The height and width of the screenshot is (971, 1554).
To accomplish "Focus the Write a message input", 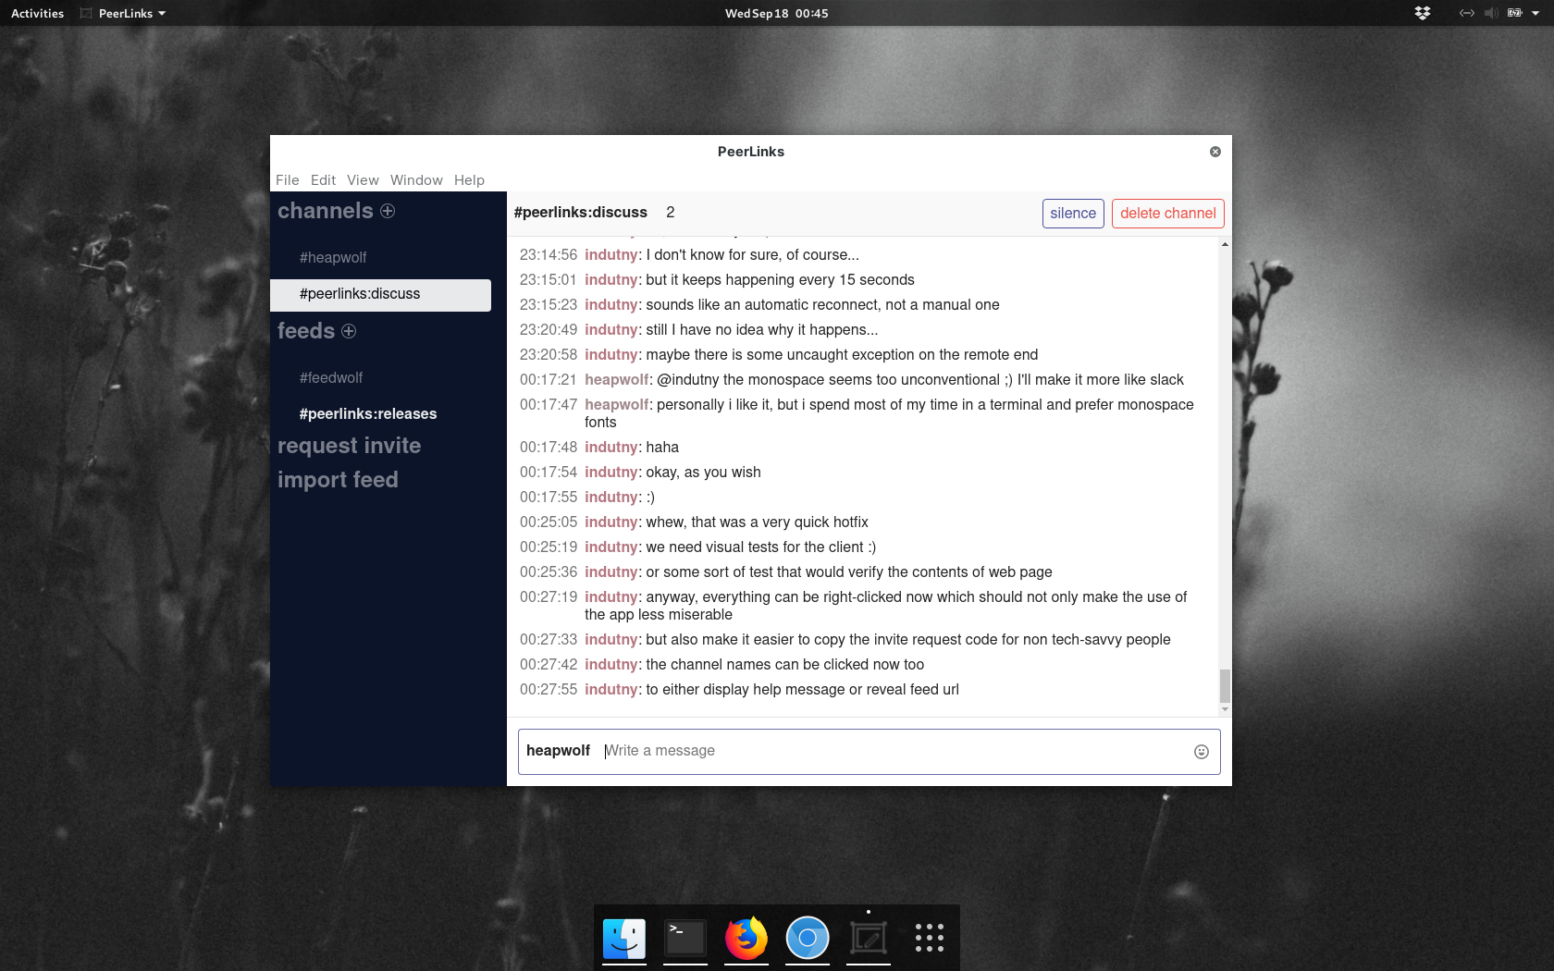I will click(x=894, y=751).
